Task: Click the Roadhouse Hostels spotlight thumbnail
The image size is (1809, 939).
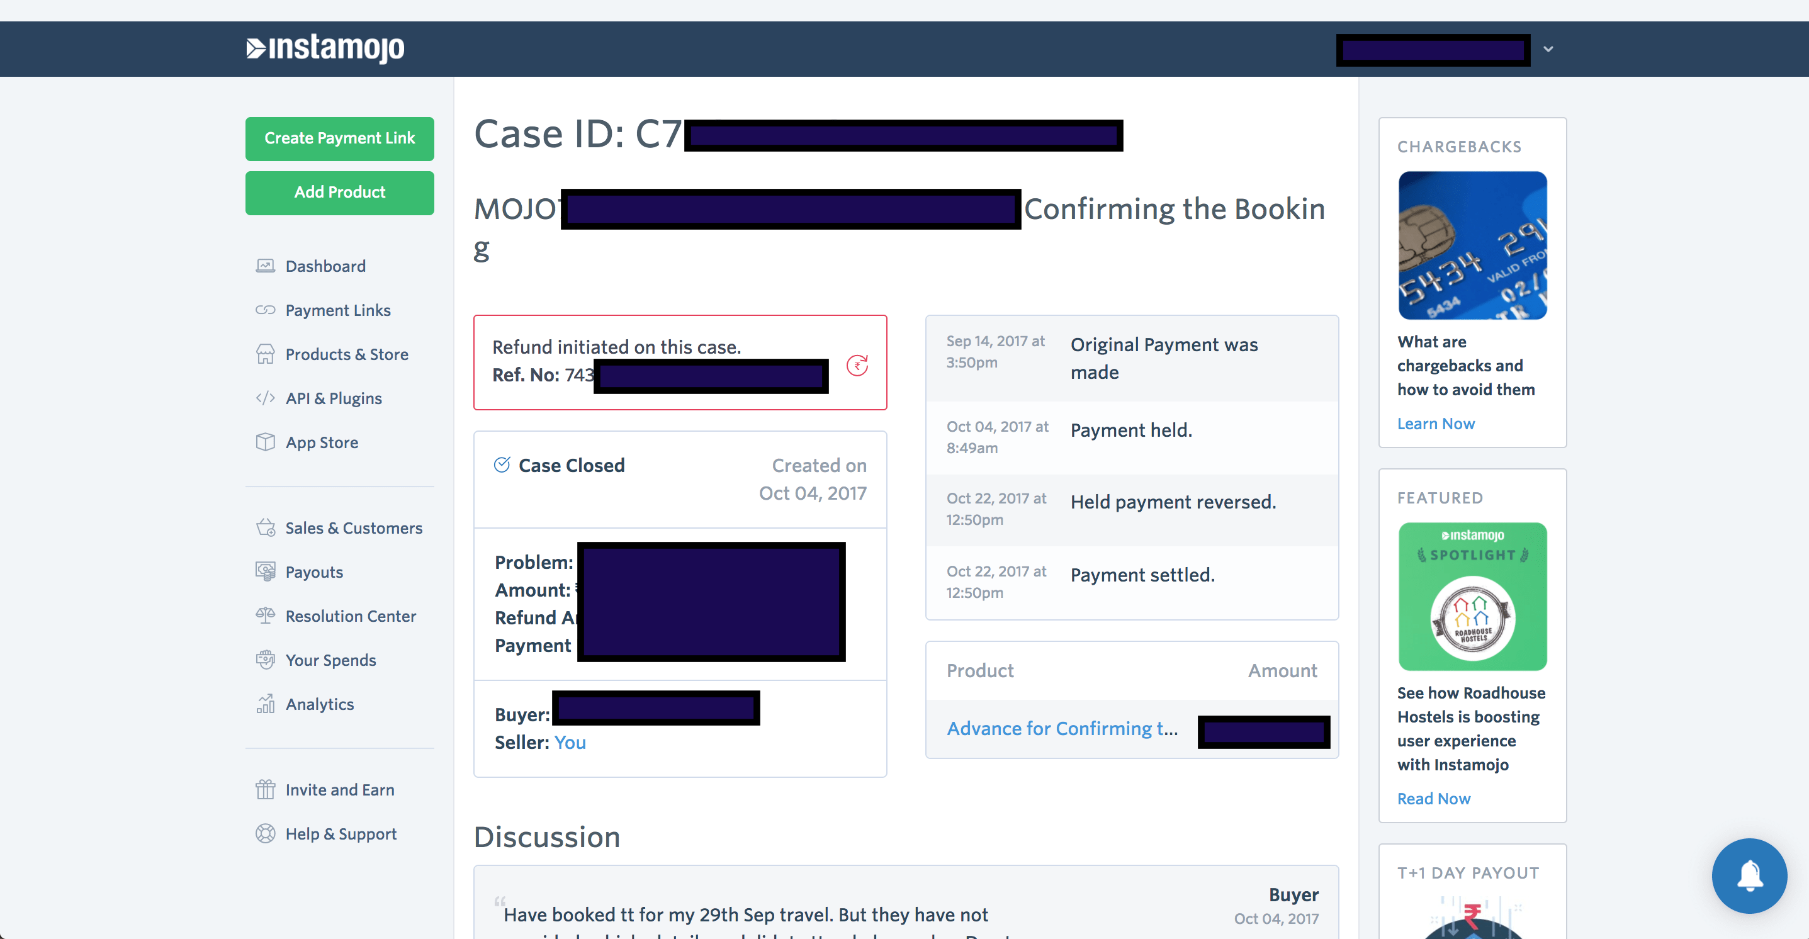Action: (1473, 596)
